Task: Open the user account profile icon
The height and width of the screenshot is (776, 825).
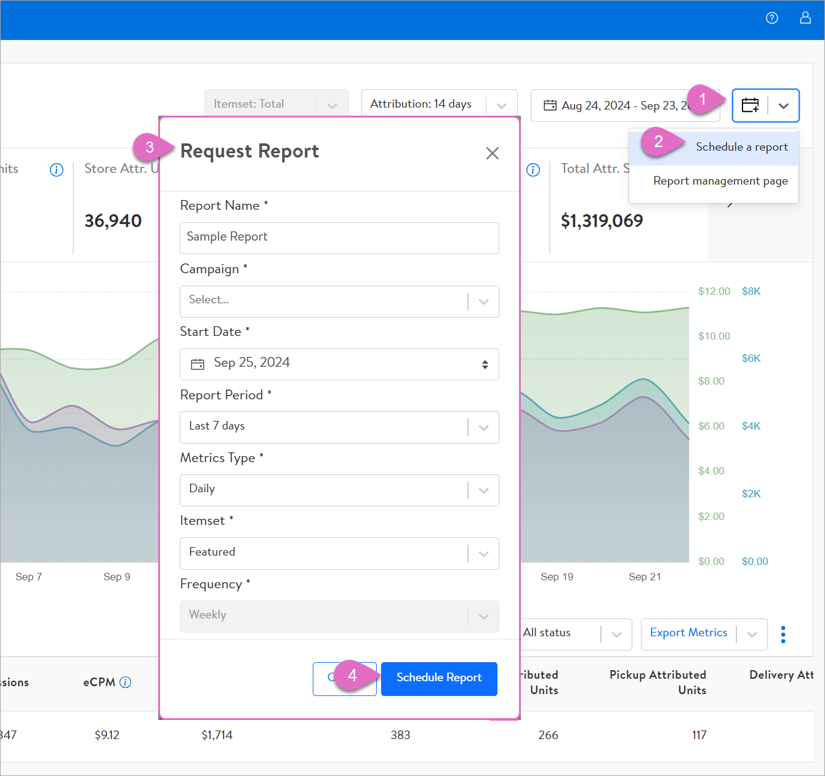Action: coord(805,18)
